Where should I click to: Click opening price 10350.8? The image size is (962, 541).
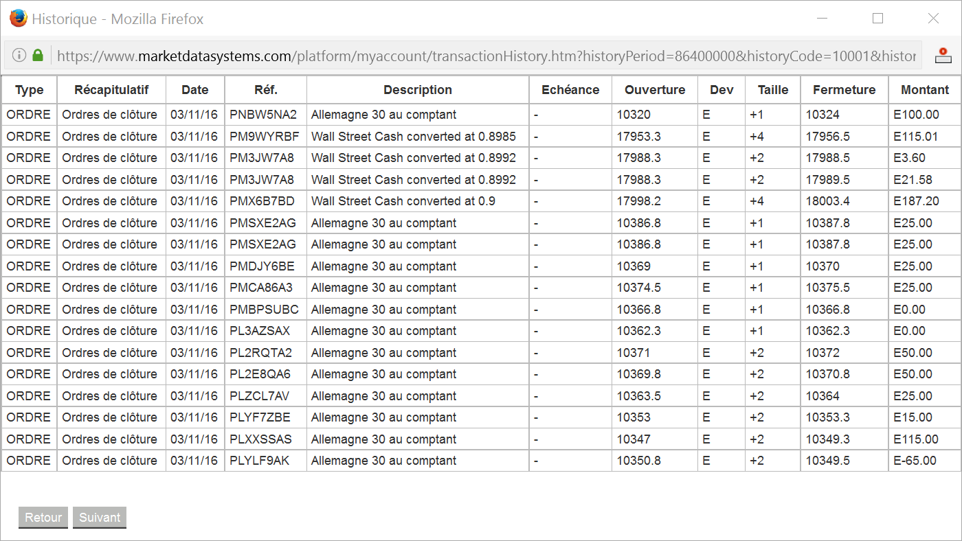click(x=639, y=461)
